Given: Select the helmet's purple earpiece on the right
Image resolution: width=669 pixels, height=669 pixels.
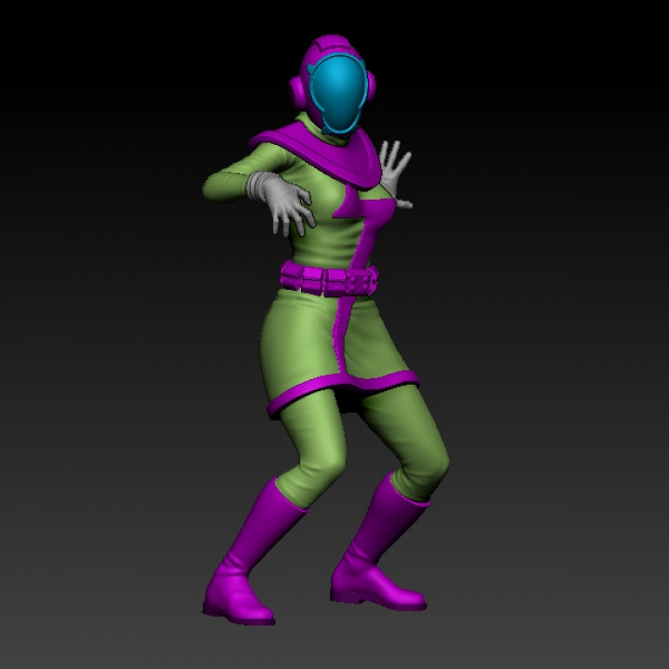Looking at the screenshot, I should [371, 85].
